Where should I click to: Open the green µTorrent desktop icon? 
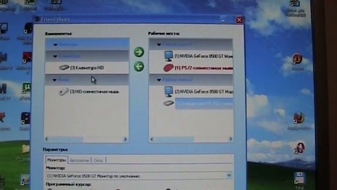point(26,88)
